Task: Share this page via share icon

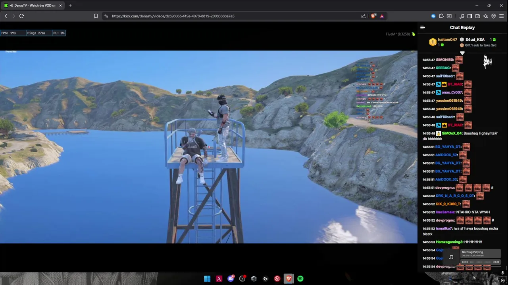Action: 363,16
